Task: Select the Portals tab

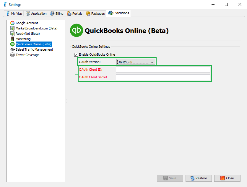Action: pyautogui.click(x=74, y=14)
